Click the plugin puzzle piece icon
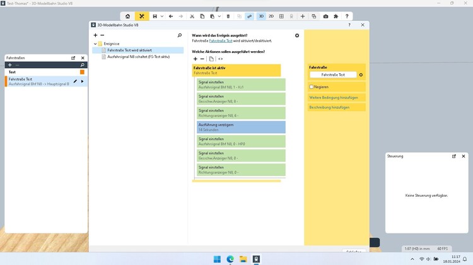This screenshot has height=265, width=473. click(336, 16)
